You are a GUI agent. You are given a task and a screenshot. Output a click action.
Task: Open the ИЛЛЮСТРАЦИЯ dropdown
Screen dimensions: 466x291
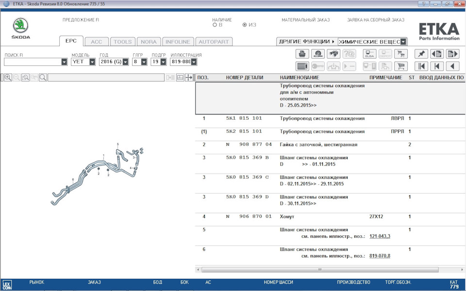coord(194,62)
